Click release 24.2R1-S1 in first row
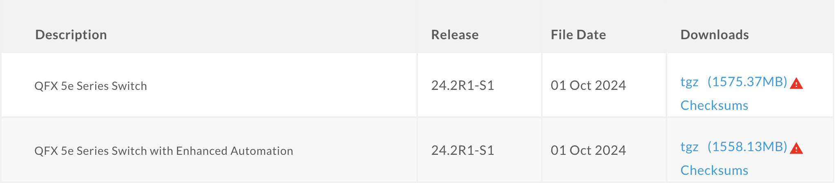The image size is (836, 183). [463, 85]
